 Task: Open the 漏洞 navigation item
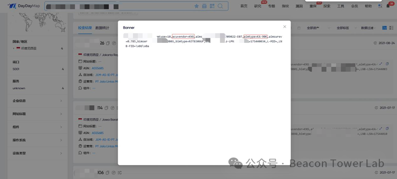[299, 6]
